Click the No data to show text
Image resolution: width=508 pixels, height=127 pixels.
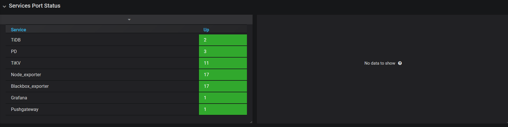[379, 63]
